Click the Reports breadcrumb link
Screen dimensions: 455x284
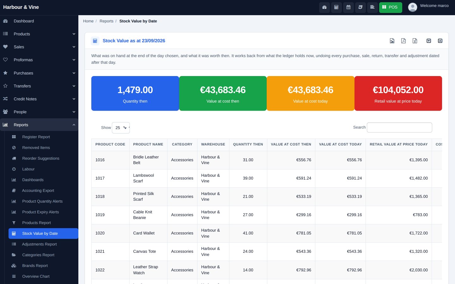(x=106, y=21)
